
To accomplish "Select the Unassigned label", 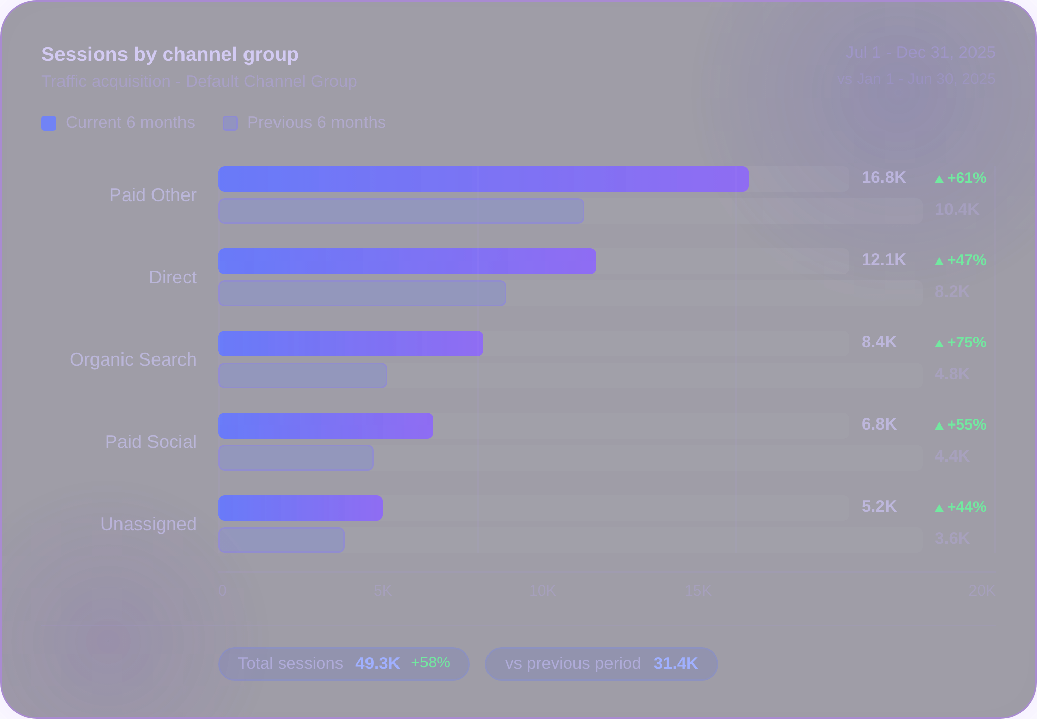I will click(x=148, y=524).
